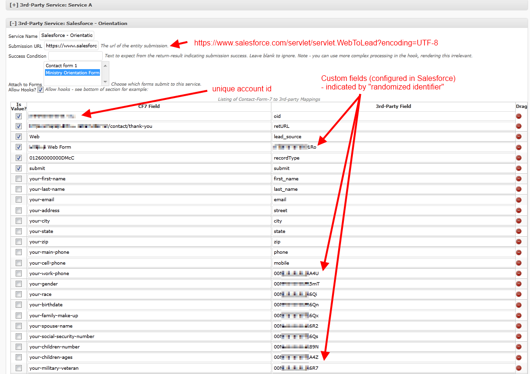Delete the first_name mapping row
This screenshot has width=530, height=374.
tap(519, 179)
